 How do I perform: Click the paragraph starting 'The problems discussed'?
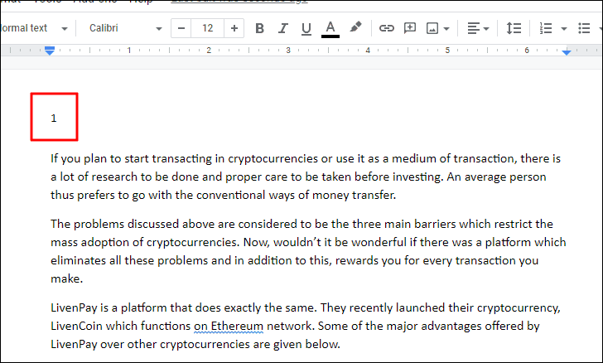pyautogui.click(x=308, y=251)
